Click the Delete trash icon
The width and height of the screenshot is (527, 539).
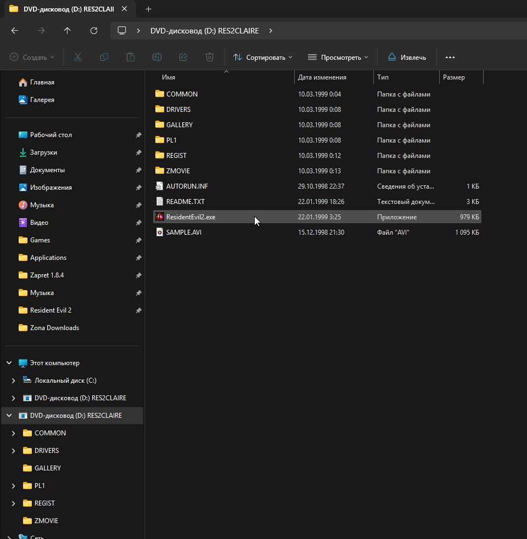click(x=210, y=57)
